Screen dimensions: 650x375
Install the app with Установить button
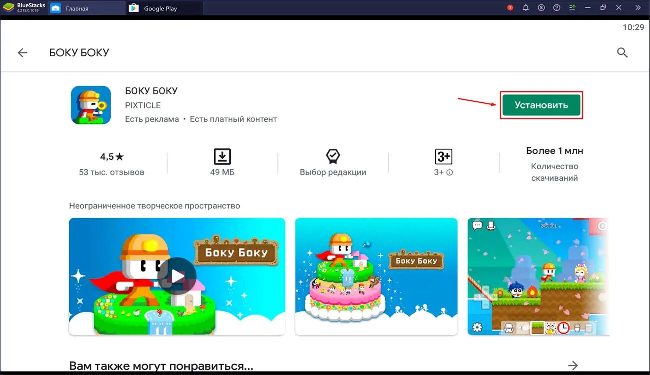pos(542,105)
